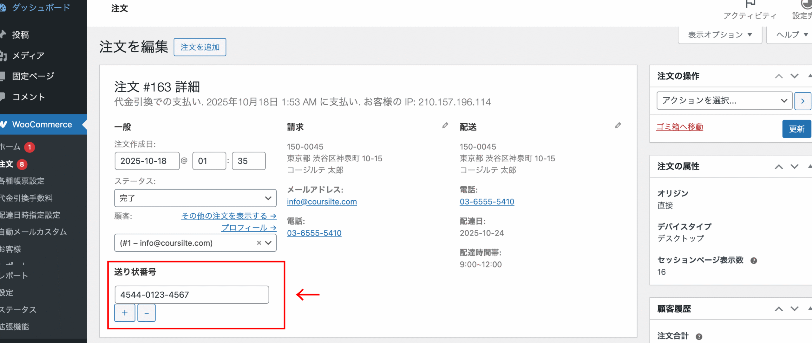Screen dimensions: 812x343
Task: Move the 注文の属性 panel up with the up chevron
Action: (779, 167)
